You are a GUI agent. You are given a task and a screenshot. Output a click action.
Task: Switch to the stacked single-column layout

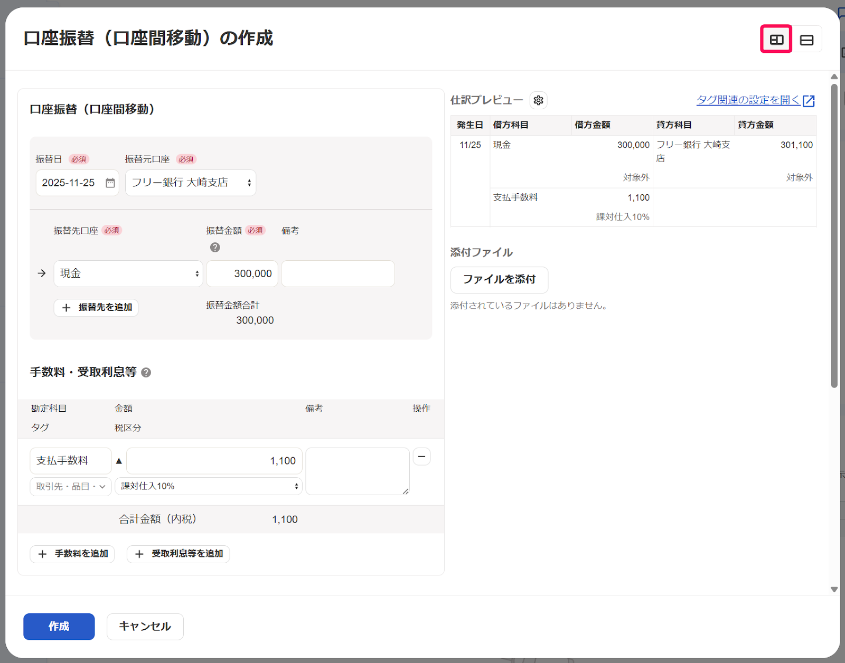[x=806, y=40]
